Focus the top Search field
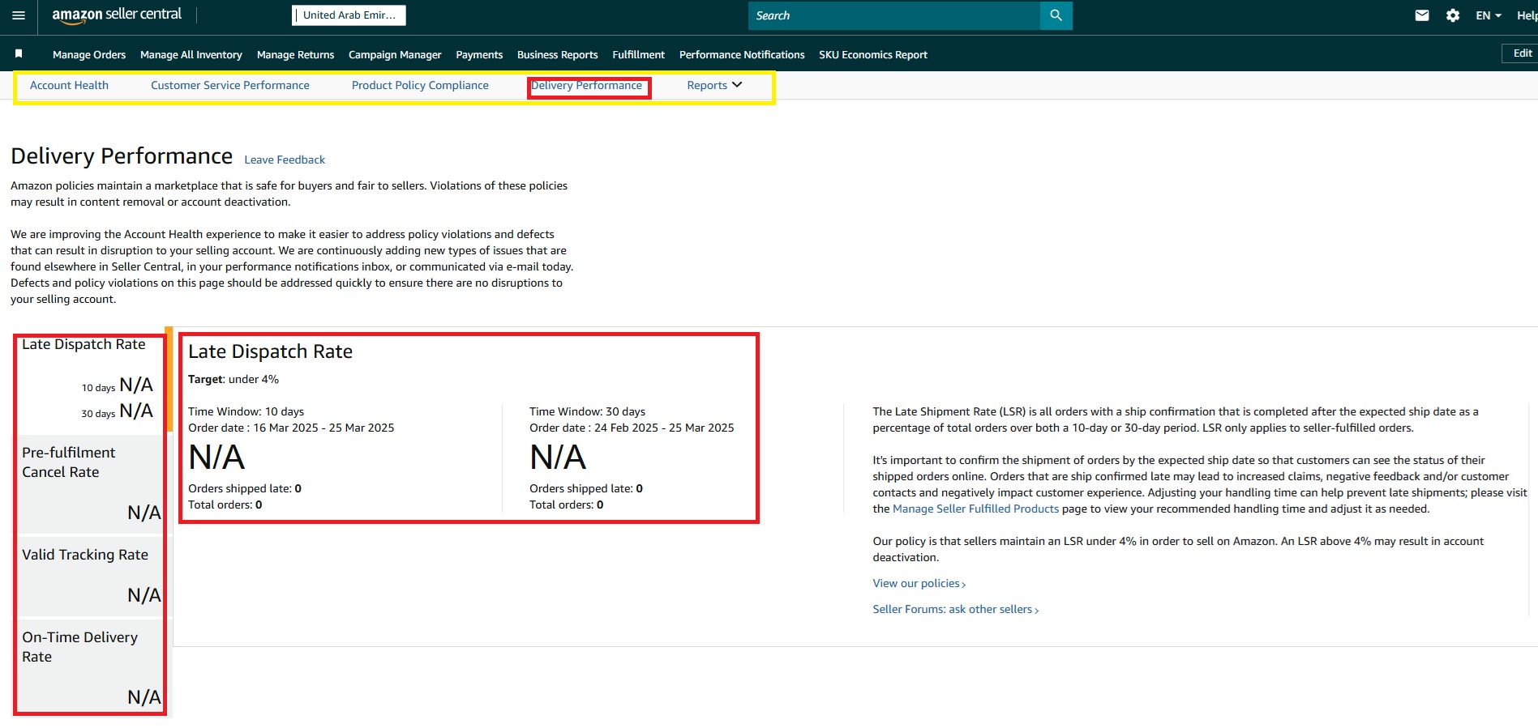 [x=893, y=15]
